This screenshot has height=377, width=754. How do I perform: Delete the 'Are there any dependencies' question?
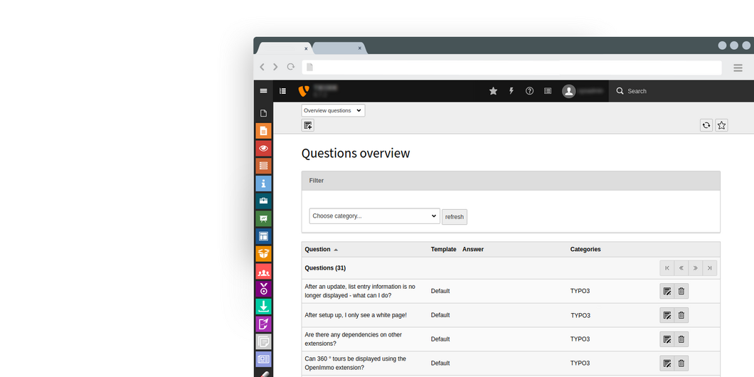pos(681,339)
